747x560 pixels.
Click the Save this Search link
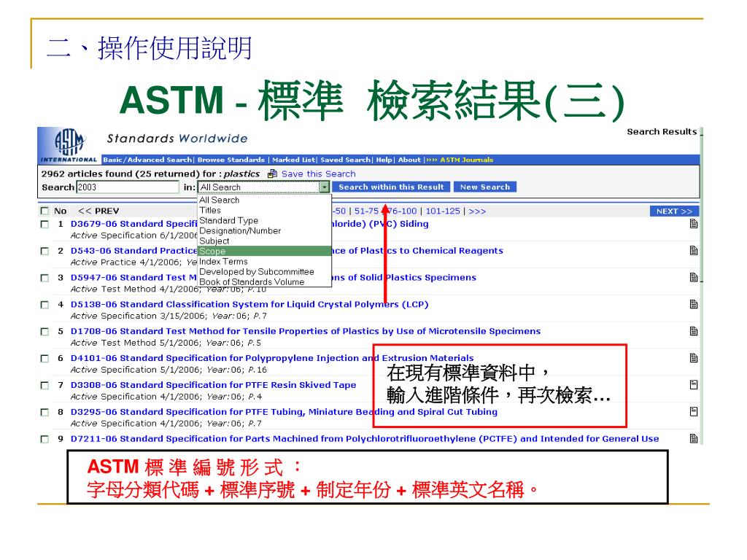(x=318, y=174)
